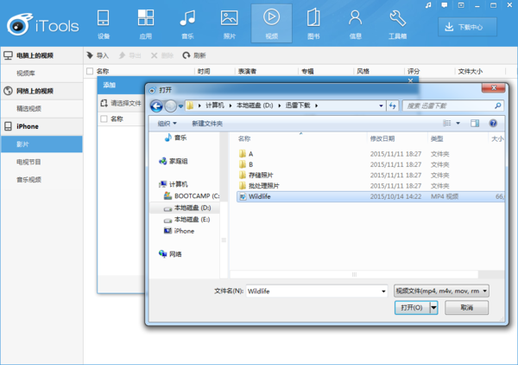518x365 pixels.
Task: Open the 设备 (Device) section icon
Action: point(104,22)
